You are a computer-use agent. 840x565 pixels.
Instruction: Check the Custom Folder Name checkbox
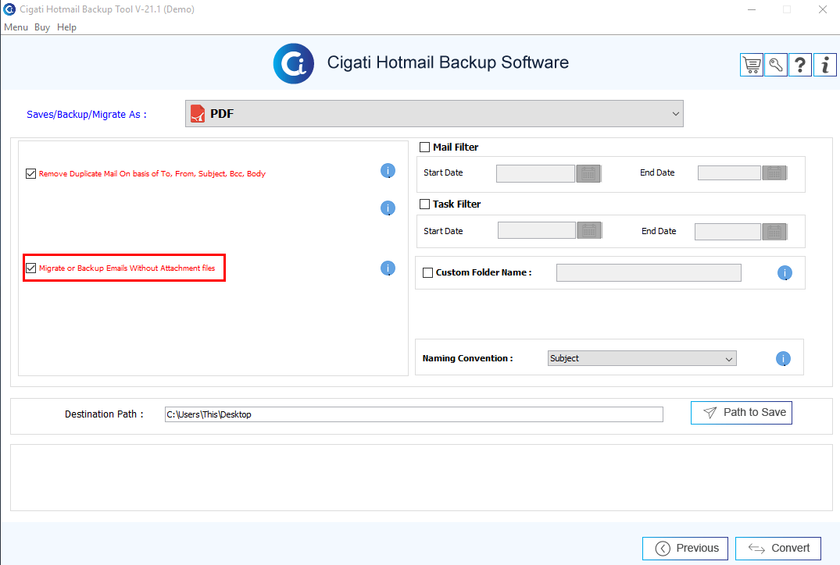(x=428, y=272)
